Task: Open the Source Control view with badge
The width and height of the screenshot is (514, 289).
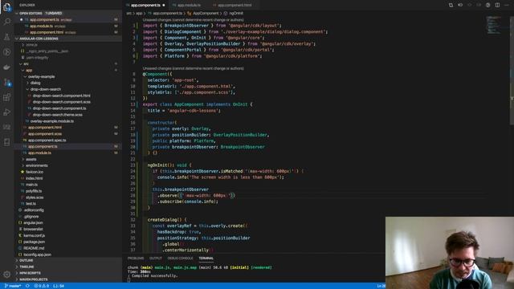Action: [x=7, y=82]
